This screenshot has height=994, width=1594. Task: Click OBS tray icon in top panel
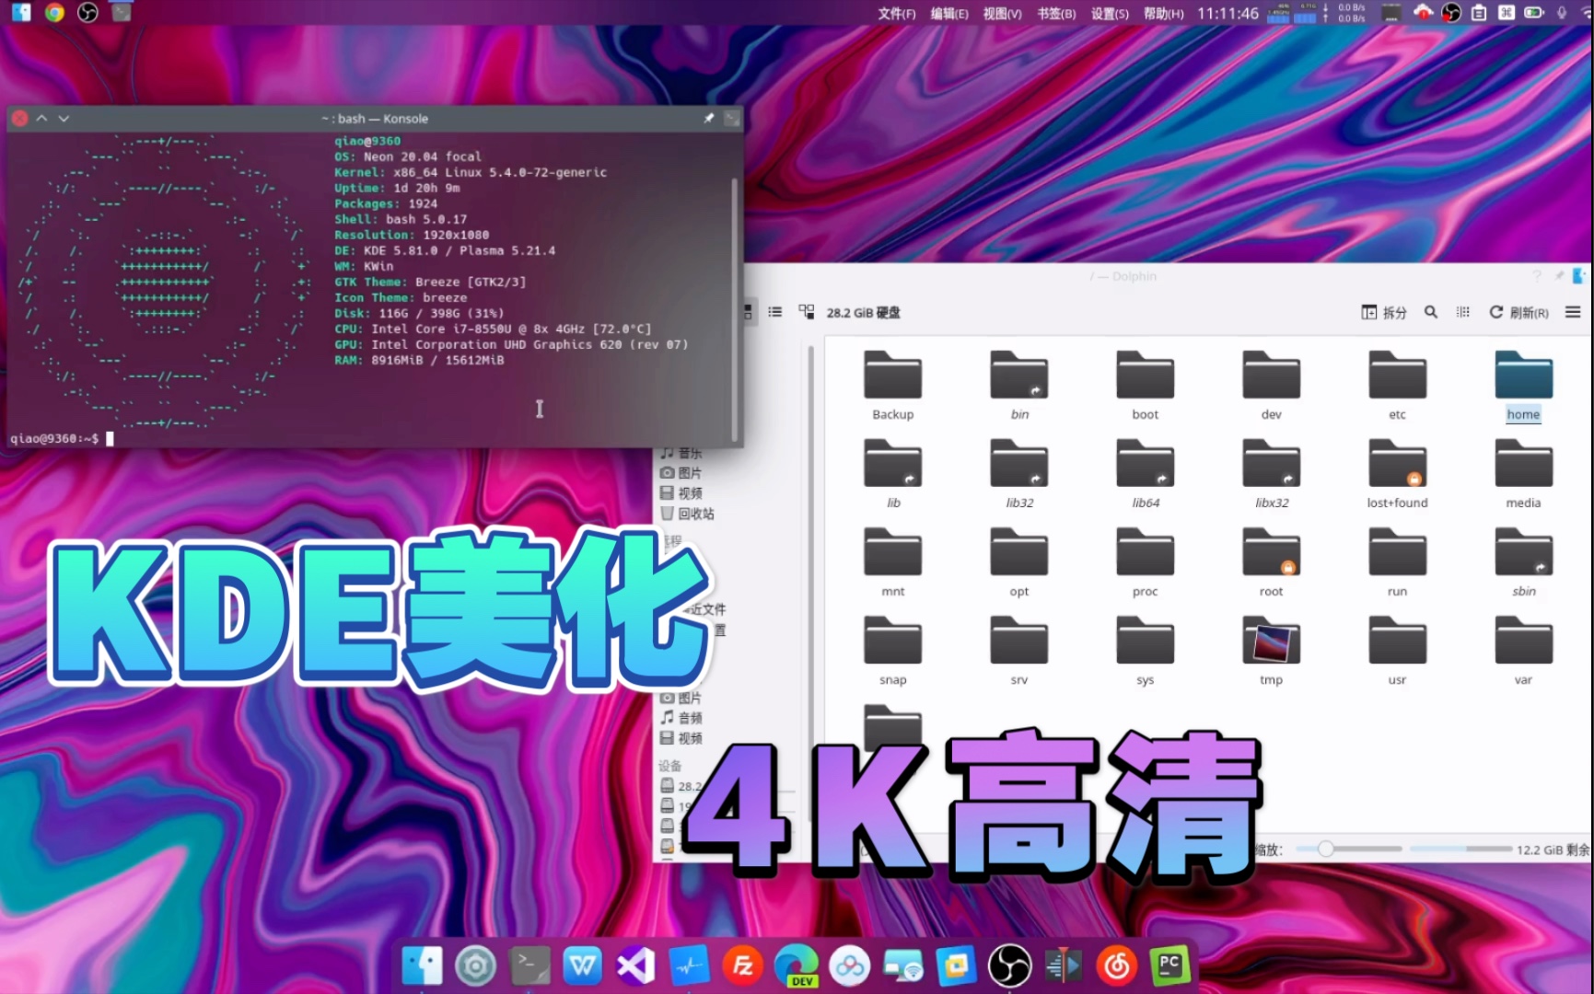click(x=1451, y=13)
